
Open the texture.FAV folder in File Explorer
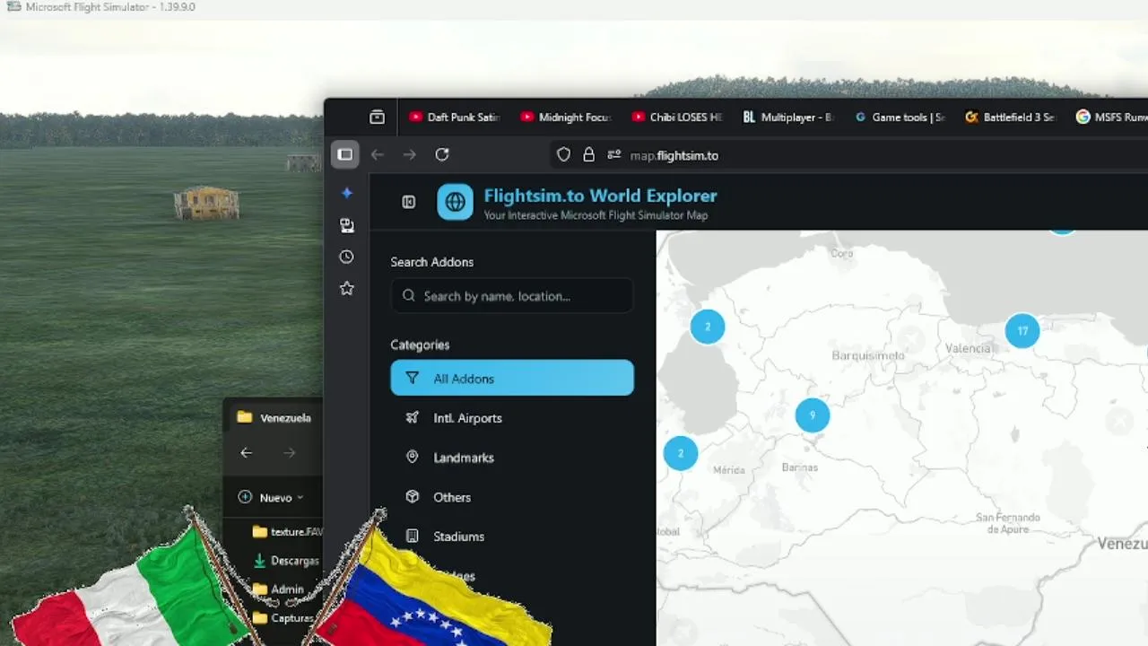287,531
